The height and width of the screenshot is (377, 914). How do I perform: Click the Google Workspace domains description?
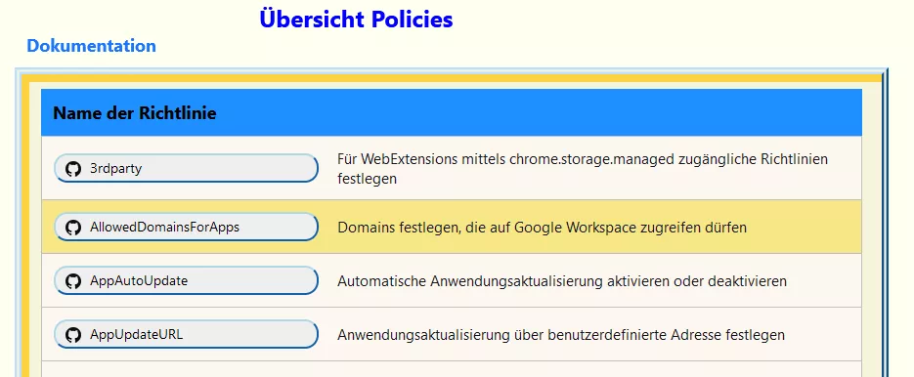click(543, 228)
